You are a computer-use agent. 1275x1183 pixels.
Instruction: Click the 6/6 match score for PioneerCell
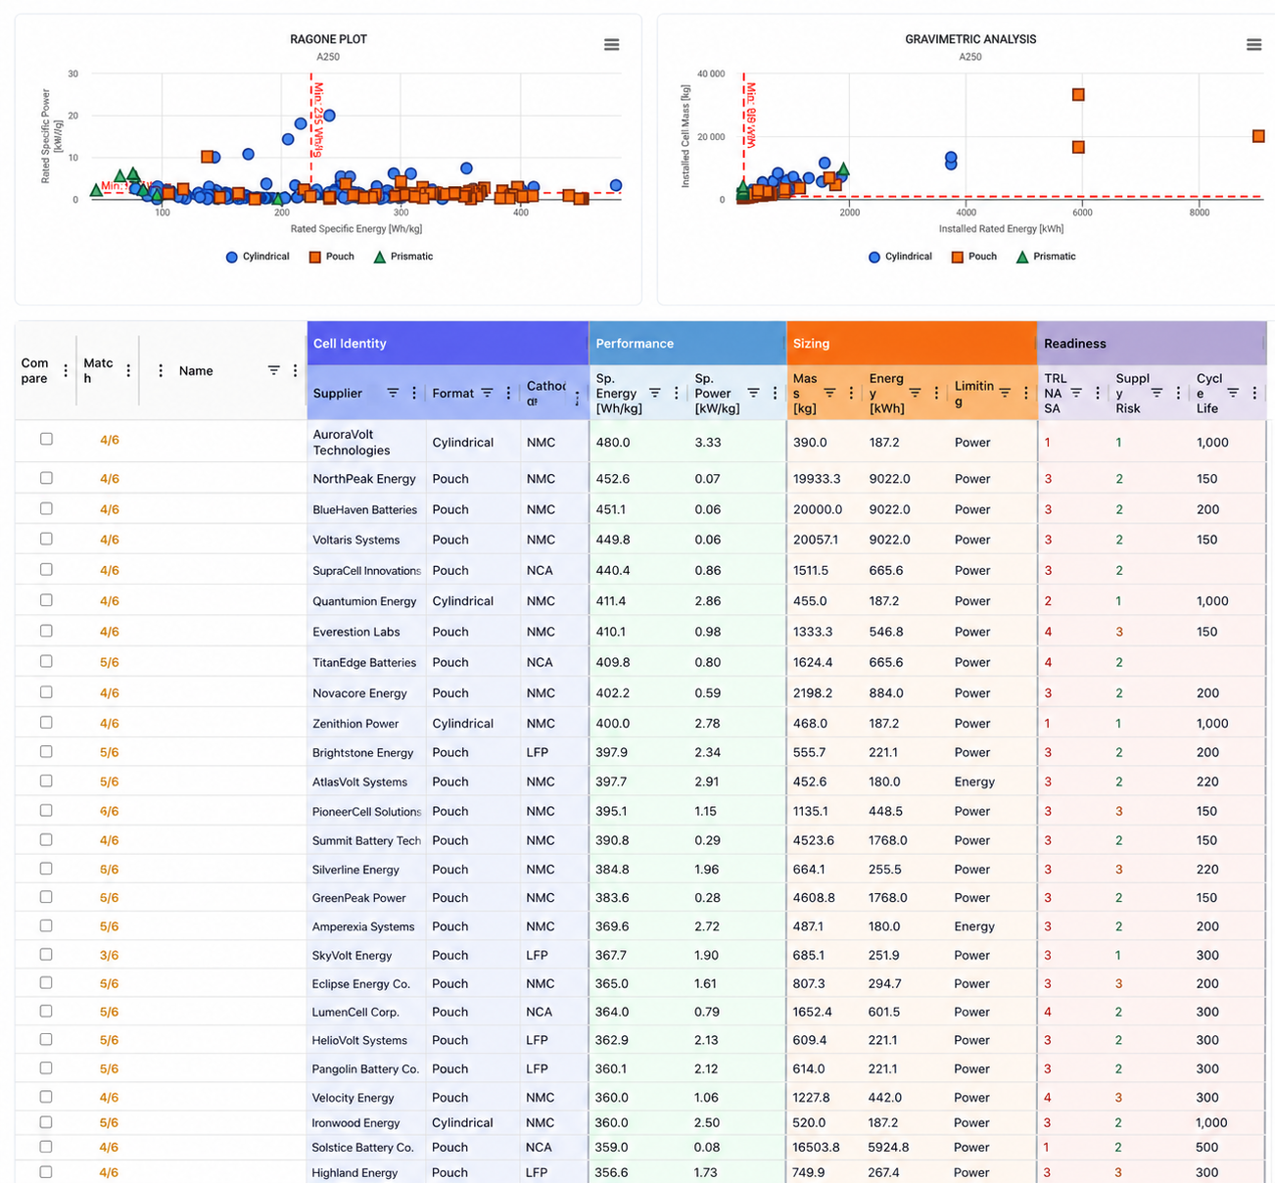pyautogui.click(x=109, y=812)
